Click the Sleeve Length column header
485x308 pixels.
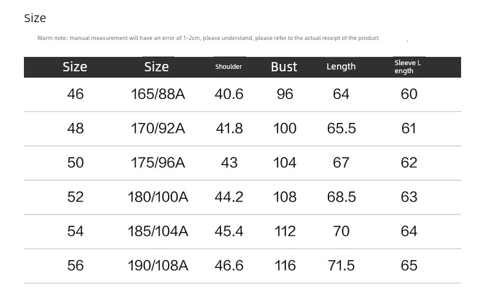408,66
